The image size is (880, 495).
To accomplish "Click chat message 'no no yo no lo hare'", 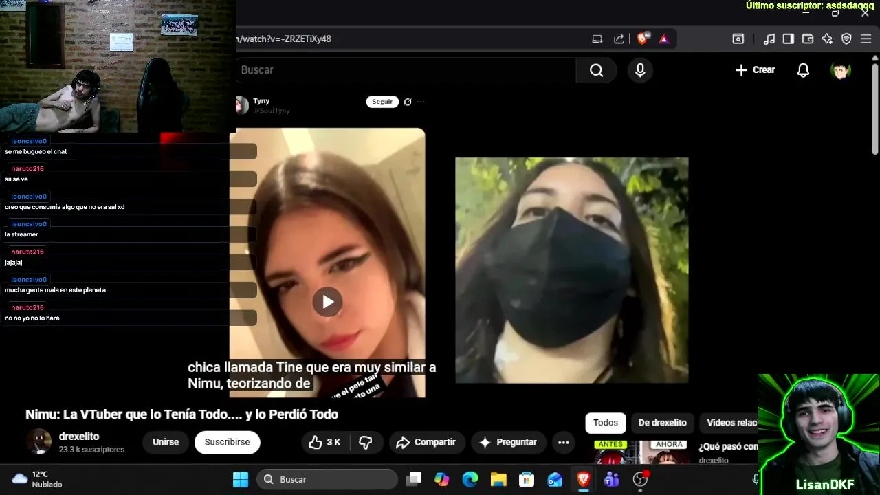I will pos(32,318).
